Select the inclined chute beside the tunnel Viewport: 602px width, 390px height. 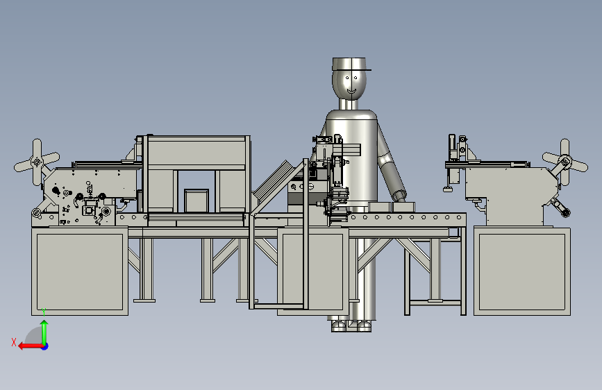[276, 186]
